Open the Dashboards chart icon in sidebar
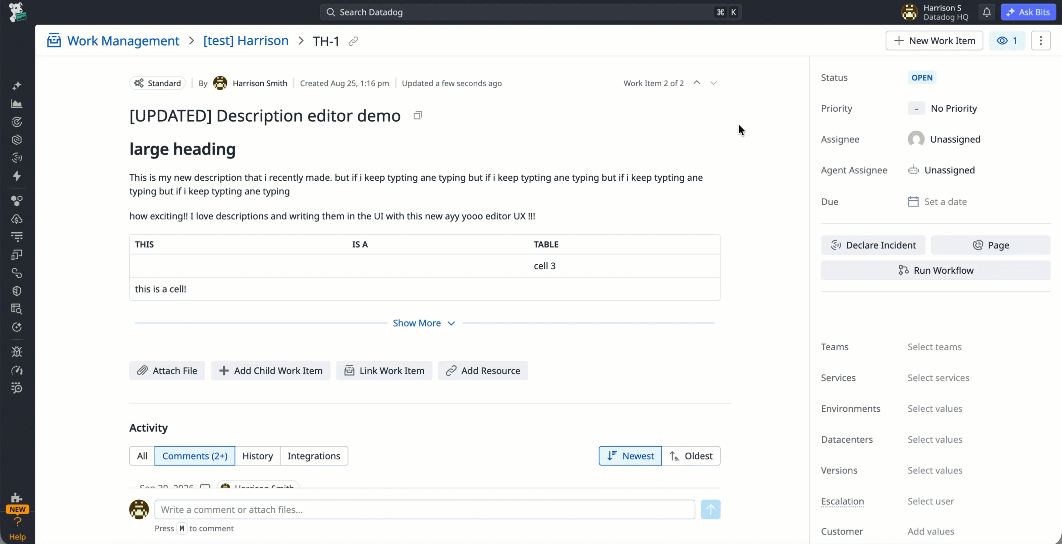This screenshot has width=1062, height=544. tap(17, 104)
